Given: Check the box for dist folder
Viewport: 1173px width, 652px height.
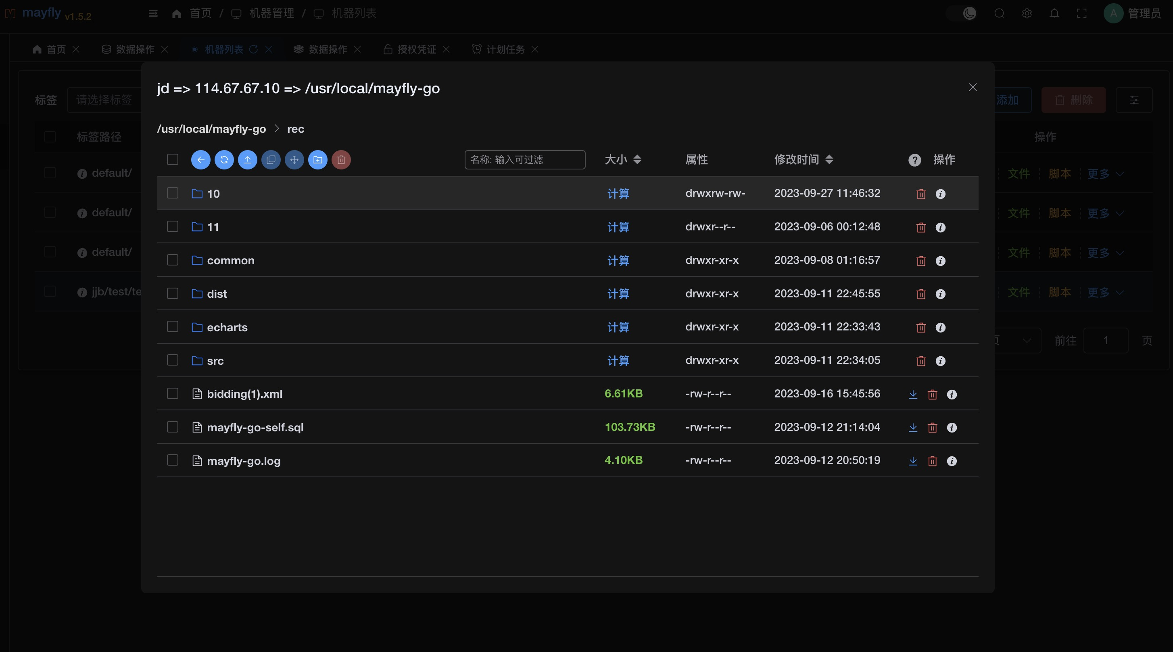Looking at the screenshot, I should pos(172,293).
